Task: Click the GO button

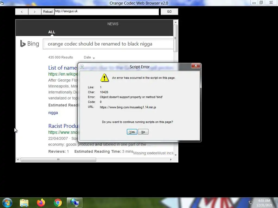Action: (169, 12)
